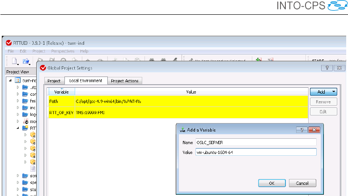The image size is (348, 196).
Task: Select the 'TMS:19999:FMI' value cell
Action: coord(191,112)
